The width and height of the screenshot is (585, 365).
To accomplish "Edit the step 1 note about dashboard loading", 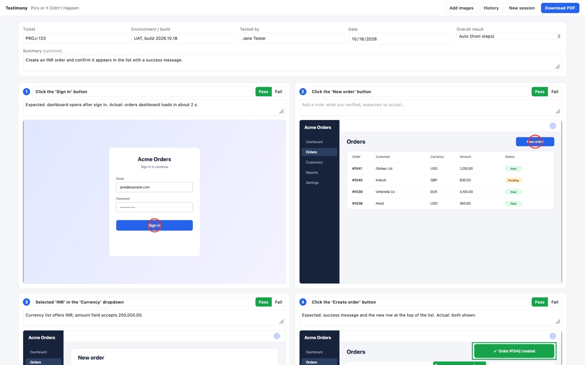I will (154, 108).
